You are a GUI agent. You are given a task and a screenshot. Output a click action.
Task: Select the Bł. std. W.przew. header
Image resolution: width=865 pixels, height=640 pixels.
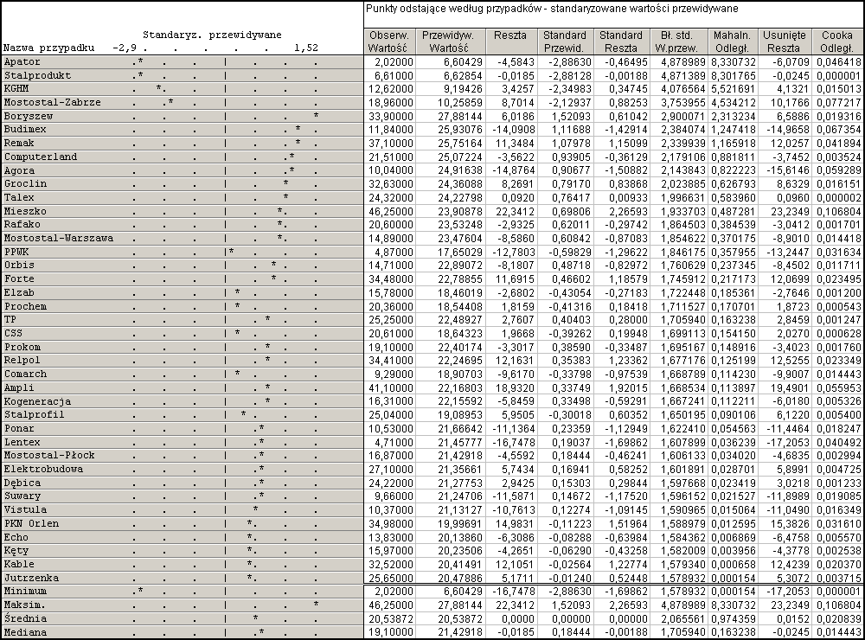(676, 42)
